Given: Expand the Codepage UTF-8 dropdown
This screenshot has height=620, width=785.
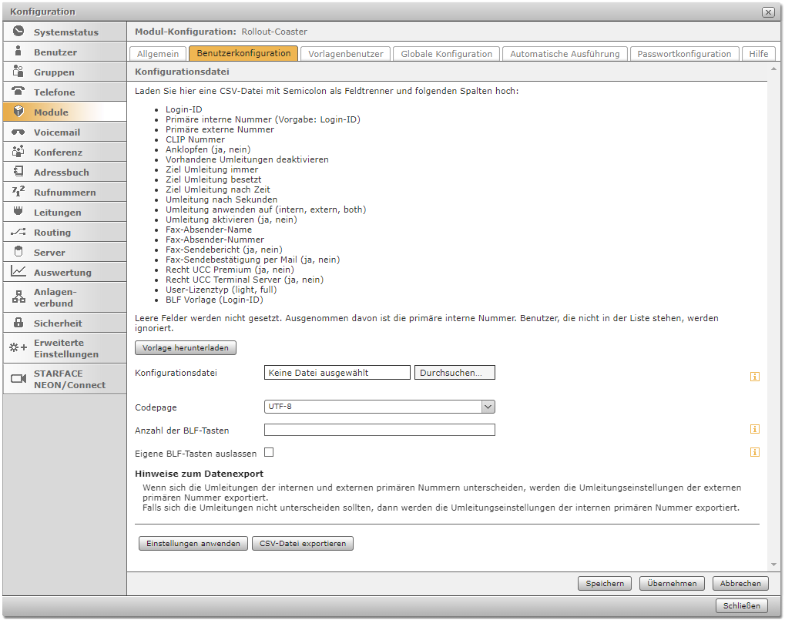Looking at the screenshot, I should coord(487,407).
